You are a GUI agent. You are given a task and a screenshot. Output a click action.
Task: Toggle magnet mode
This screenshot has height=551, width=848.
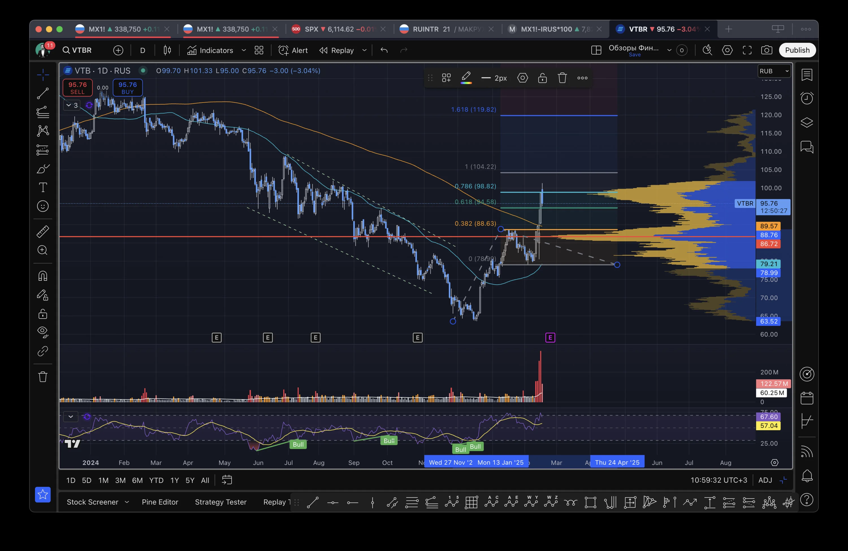43,276
